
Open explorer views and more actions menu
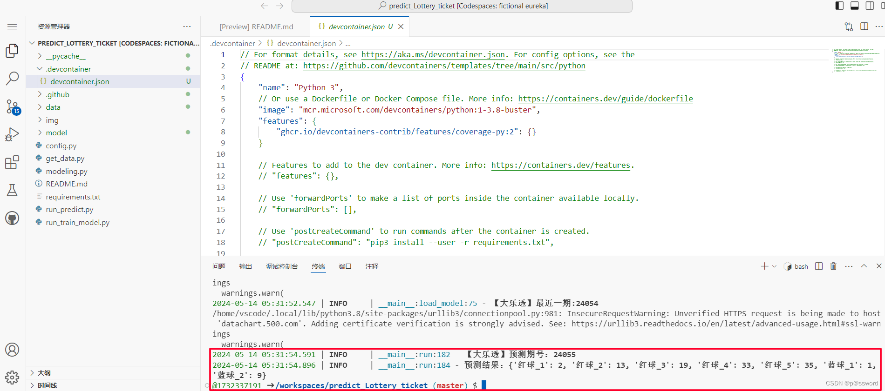[187, 27]
